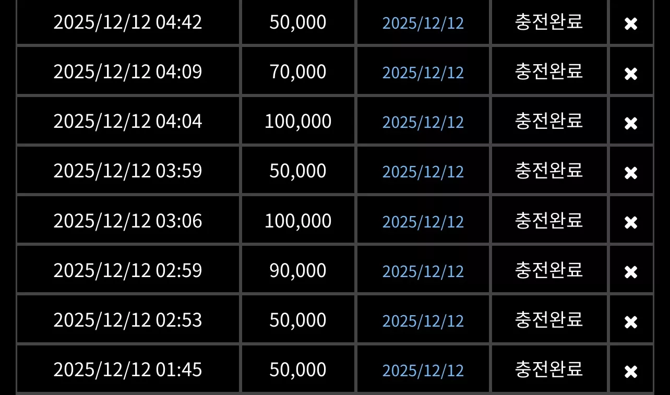Remove the 04:09 entry with X icon
The width and height of the screenshot is (670, 395).
click(x=631, y=74)
